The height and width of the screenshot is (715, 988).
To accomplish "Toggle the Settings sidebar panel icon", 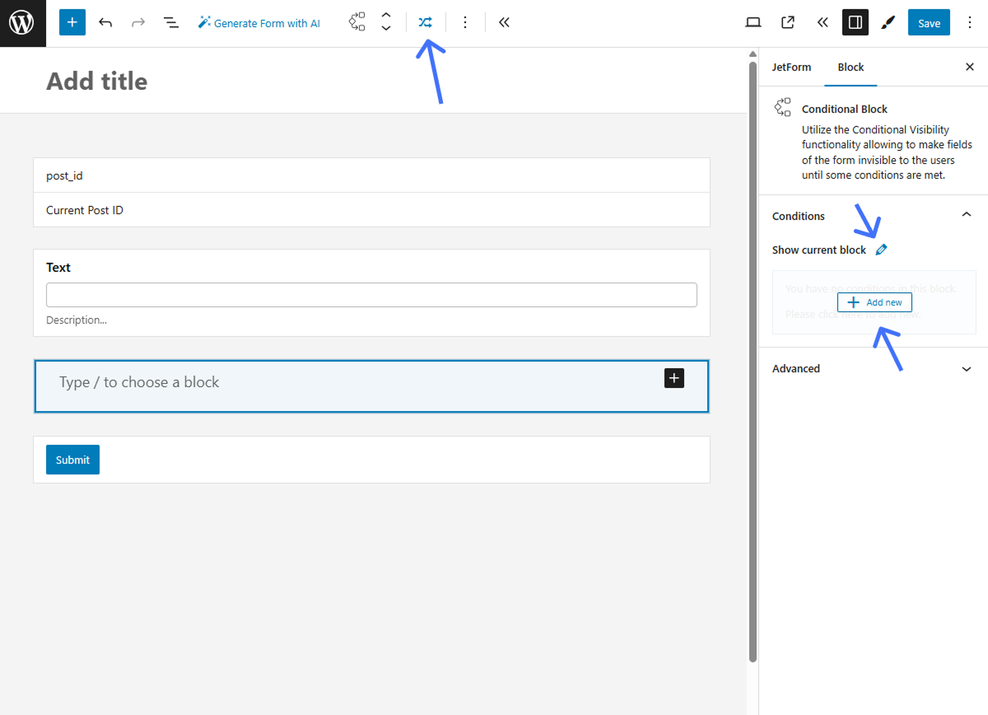I will (855, 22).
